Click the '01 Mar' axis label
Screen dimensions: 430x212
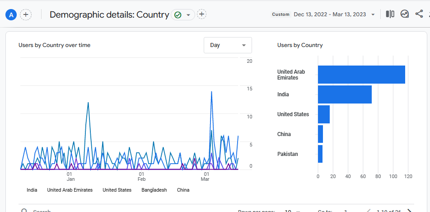(206, 177)
